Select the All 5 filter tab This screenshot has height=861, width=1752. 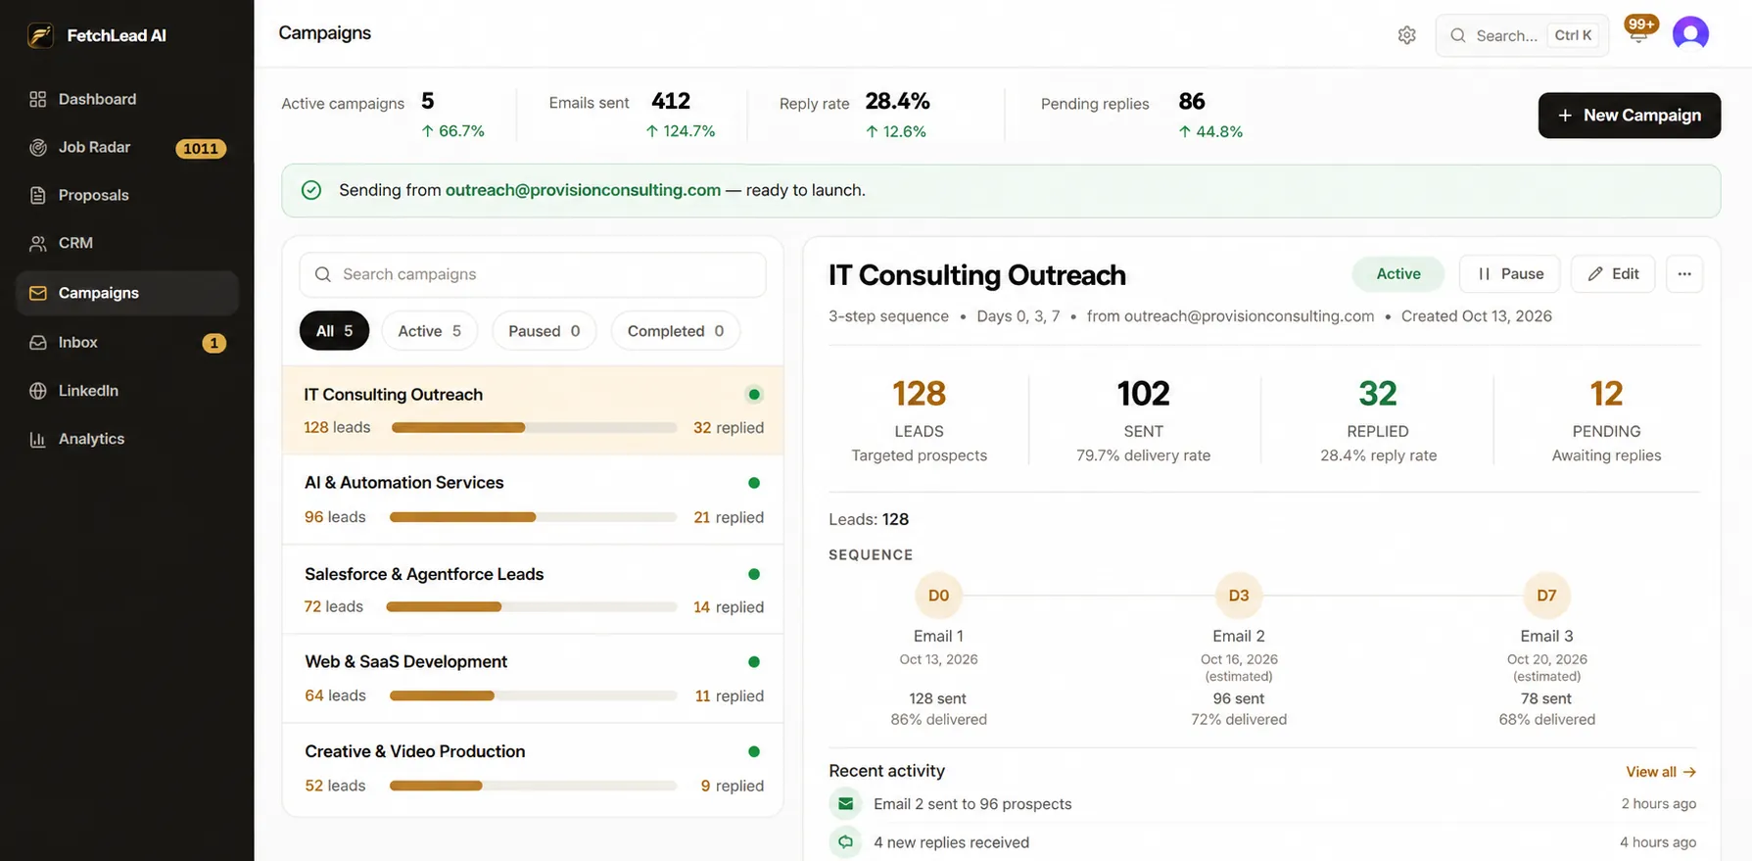click(334, 331)
